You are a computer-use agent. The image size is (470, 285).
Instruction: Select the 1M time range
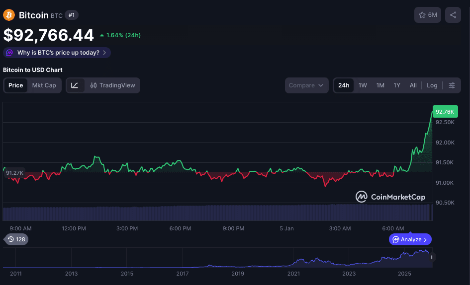point(380,85)
